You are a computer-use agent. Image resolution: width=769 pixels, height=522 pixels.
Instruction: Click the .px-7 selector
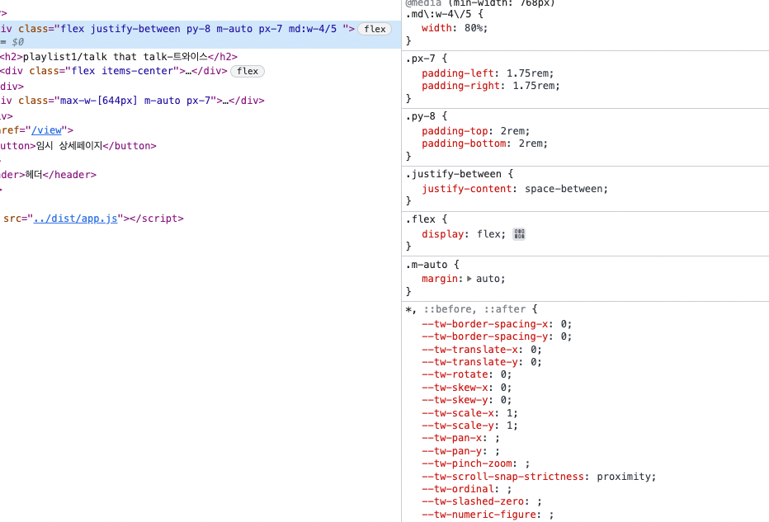tap(421, 59)
